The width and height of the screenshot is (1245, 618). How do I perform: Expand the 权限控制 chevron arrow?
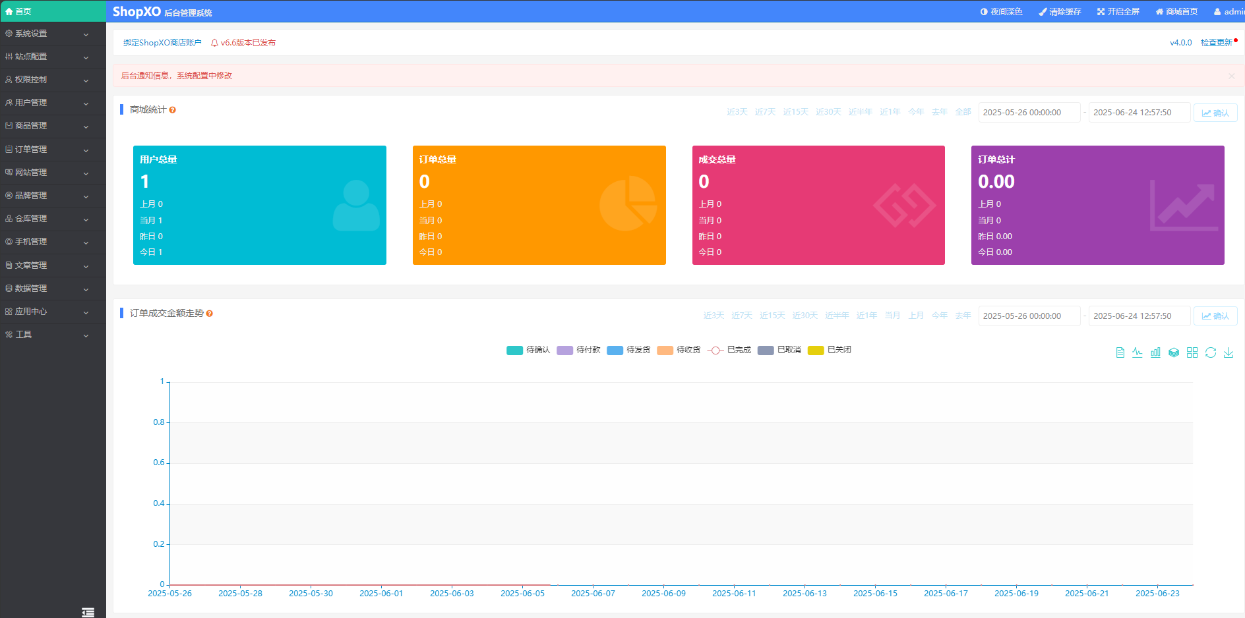(86, 81)
